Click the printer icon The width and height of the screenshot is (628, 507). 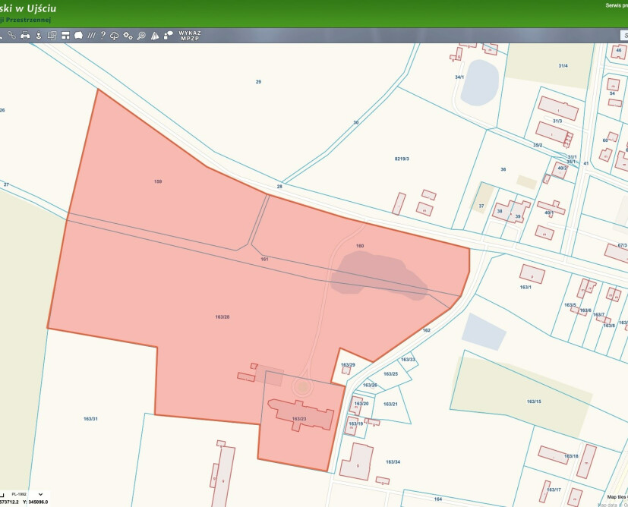[25, 36]
